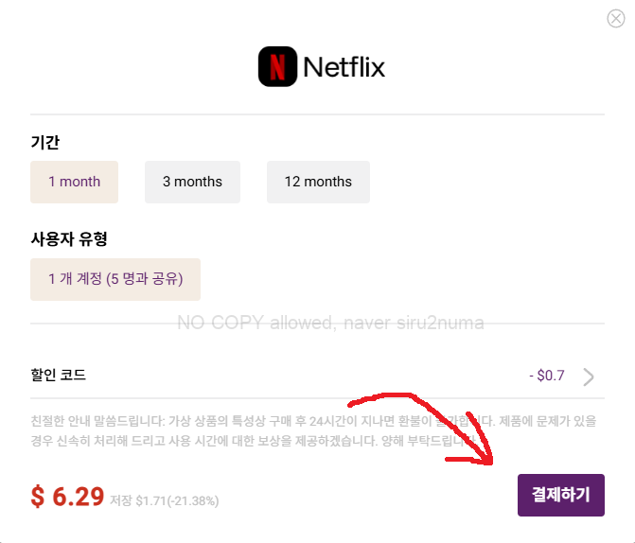Close the Netflix purchase dialog
Viewport: 635px width, 543px height.
point(615,19)
